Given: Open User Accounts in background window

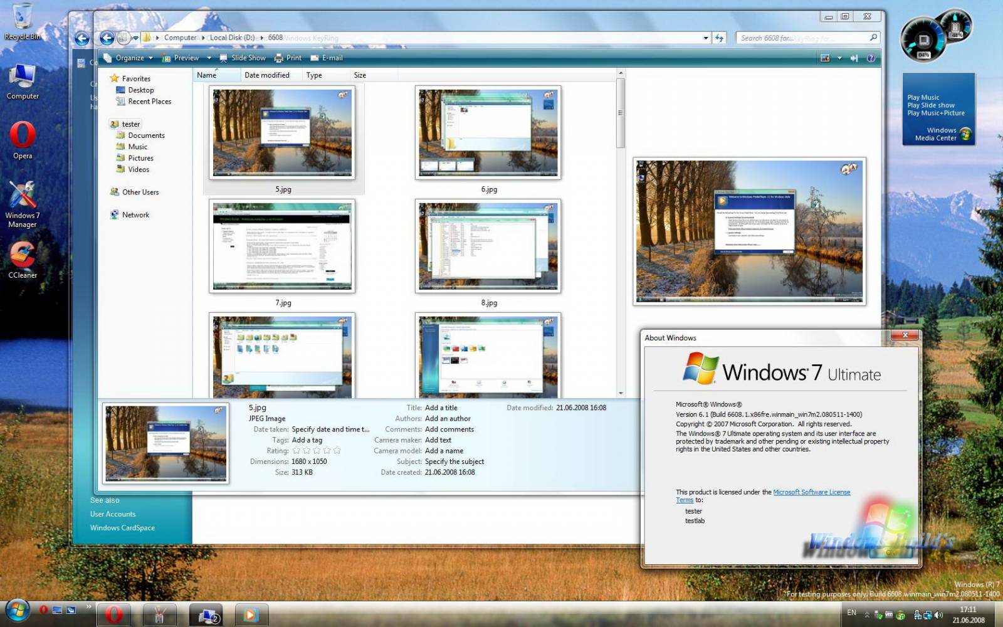Looking at the screenshot, I should [x=113, y=514].
